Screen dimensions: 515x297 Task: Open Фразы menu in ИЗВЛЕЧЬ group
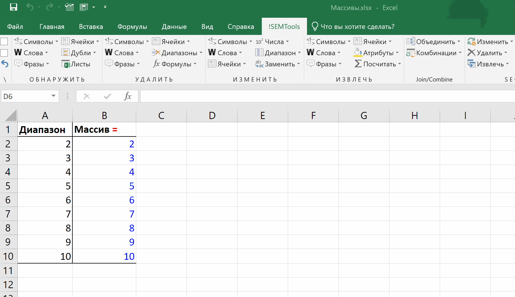point(324,64)
